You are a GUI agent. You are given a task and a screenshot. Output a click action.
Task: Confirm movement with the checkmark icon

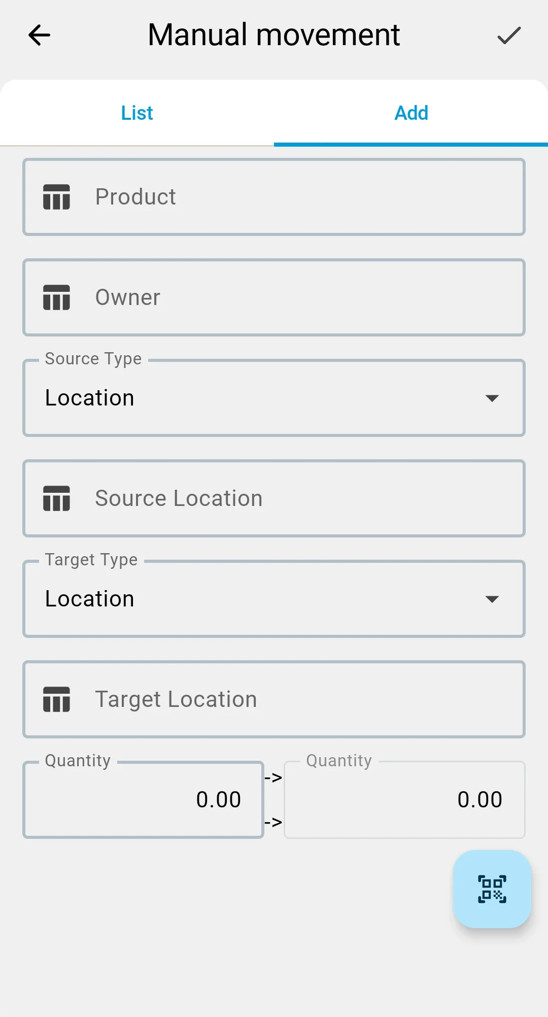(509, 35)
